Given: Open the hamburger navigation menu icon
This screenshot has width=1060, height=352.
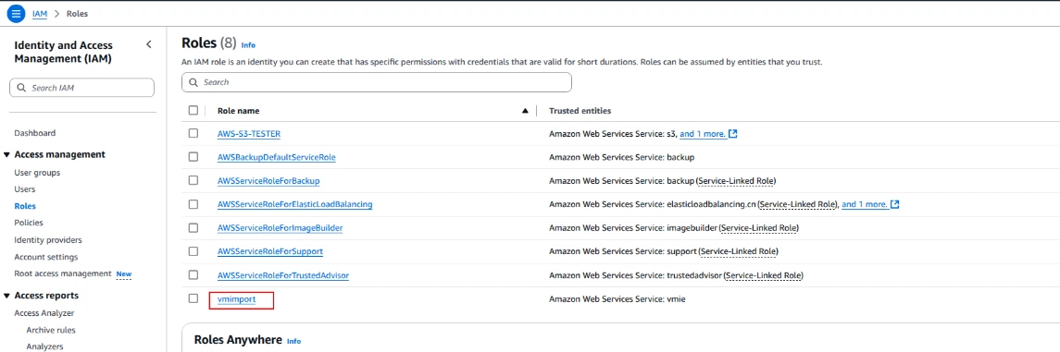Looking at the screenshot, I should pos(17,13).
